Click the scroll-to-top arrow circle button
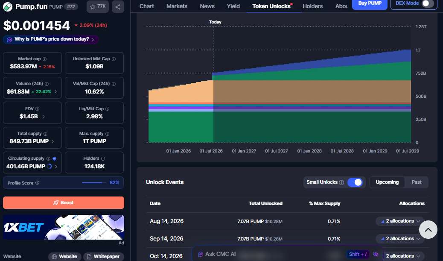This screenshot has height=261, width=443. 428,230
